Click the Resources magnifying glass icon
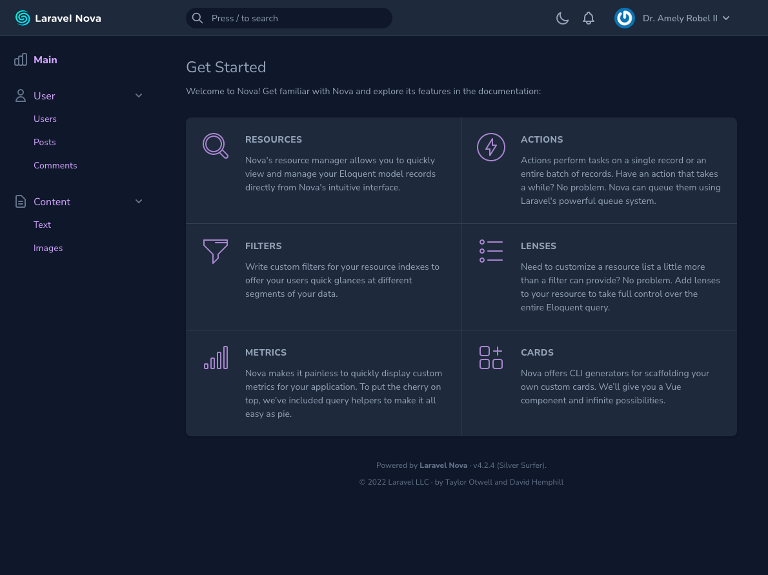 point(216,146)
